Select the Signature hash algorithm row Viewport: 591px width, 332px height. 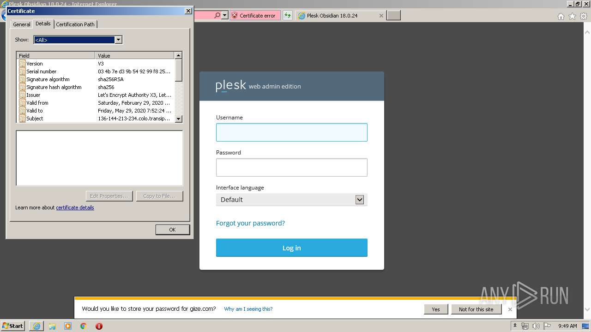pyautogui.click(x=96, y=87)
